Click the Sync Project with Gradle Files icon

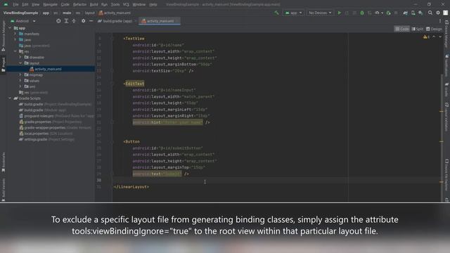(x=405, y=13)
